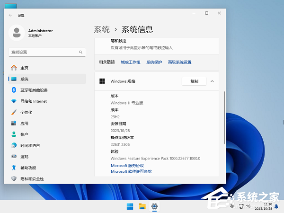Open the 系统保护 link
Screen dimensions: 284x213
[x=154, y=62]
